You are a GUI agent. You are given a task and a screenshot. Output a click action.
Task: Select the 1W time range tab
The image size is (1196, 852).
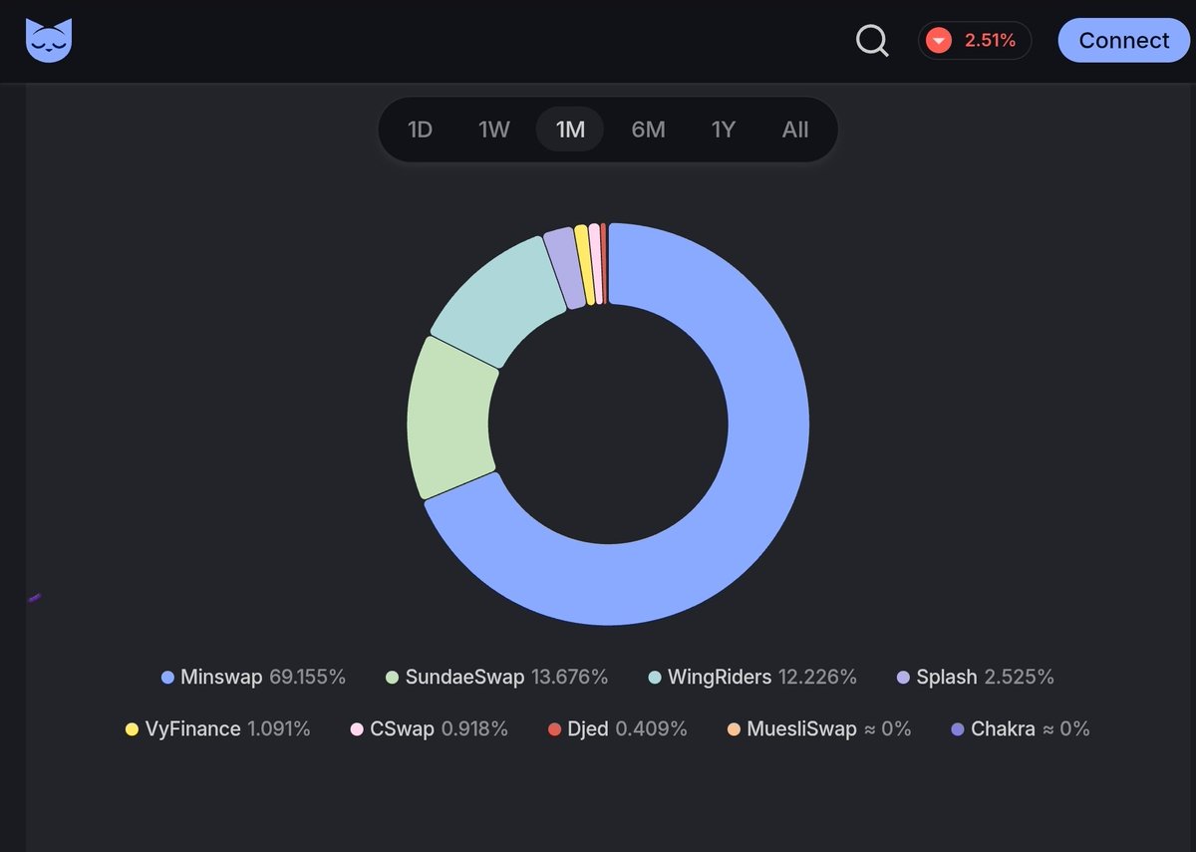pos(494,130)
